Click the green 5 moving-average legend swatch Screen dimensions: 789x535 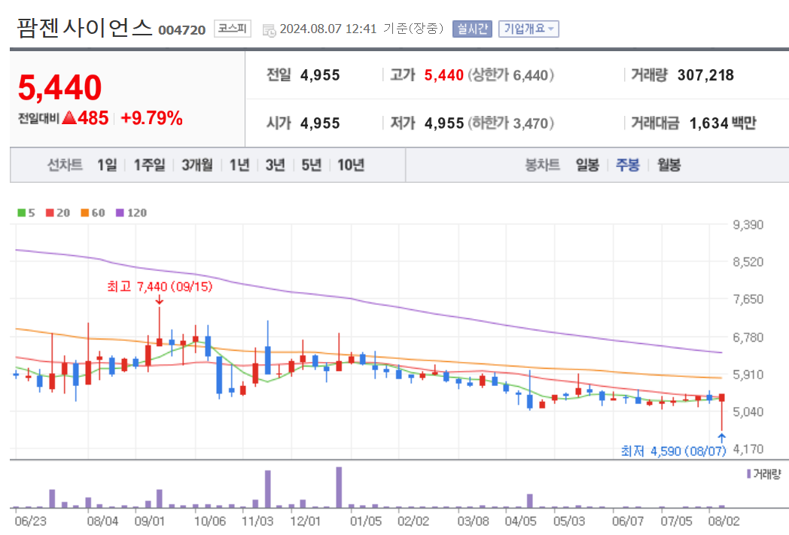22,213
